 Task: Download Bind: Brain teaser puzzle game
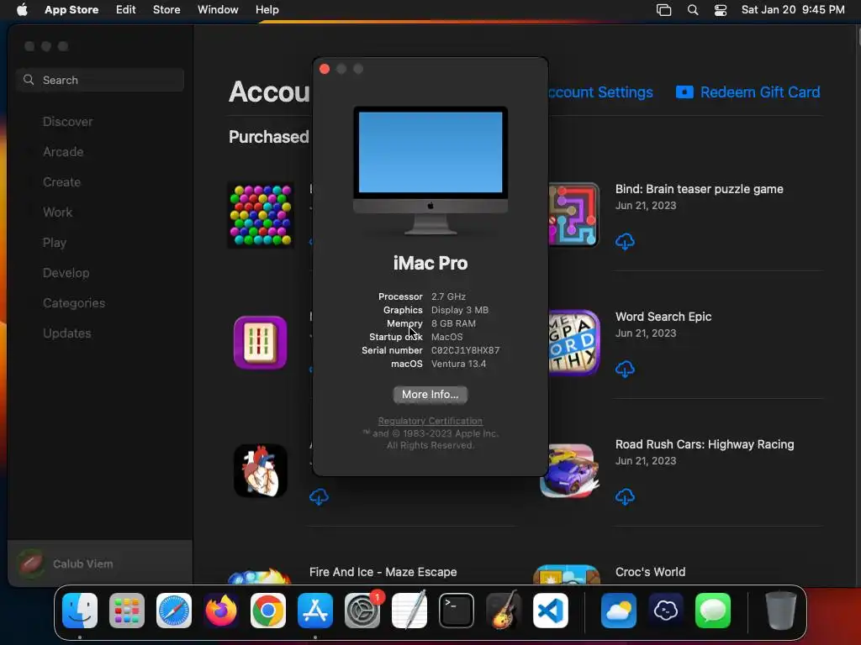pos(625,241)
